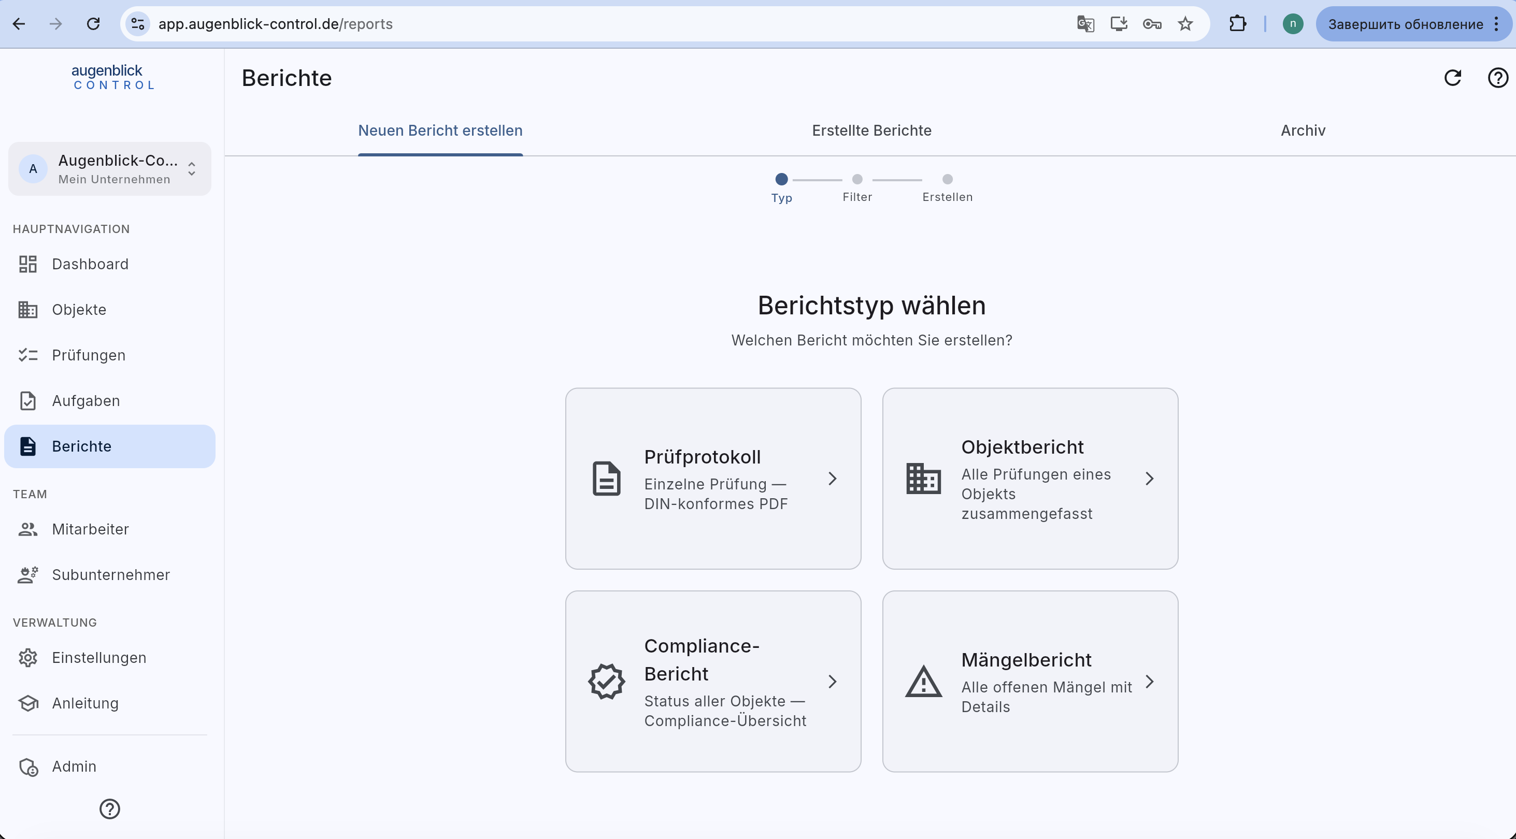This screenshot has height=839, width=1516.
Task: Open help icon at top right of Berichte
Action: point(1498,78)
